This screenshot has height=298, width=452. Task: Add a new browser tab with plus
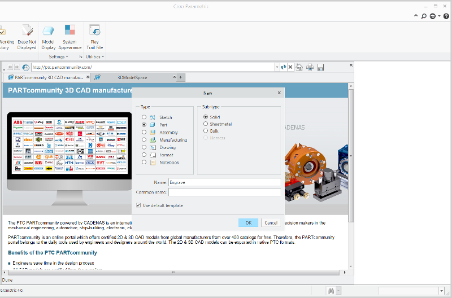click(181, 77)
